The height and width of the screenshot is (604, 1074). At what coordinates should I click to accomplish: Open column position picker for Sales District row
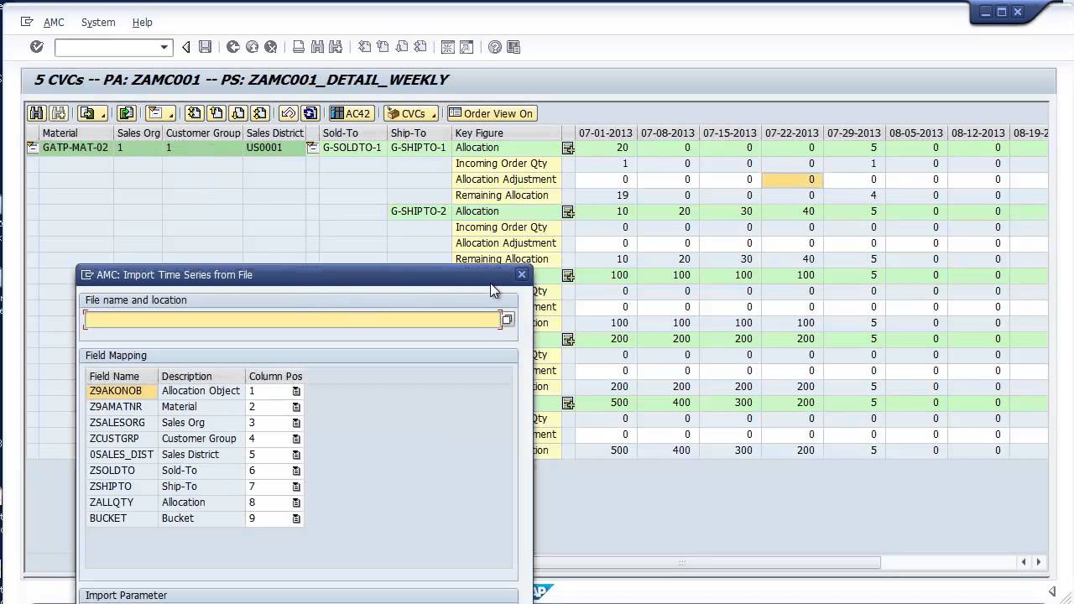[x=296, y=455]
